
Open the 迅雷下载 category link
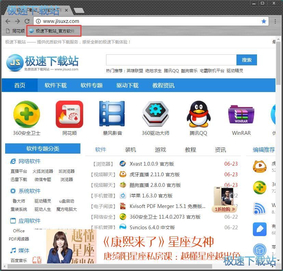pyautogui.click(x=19, y=180)
